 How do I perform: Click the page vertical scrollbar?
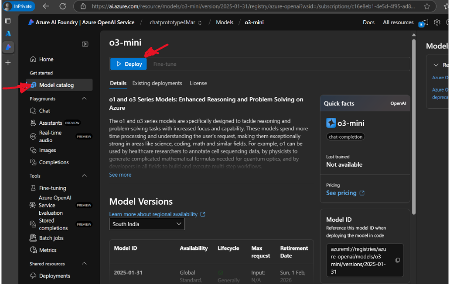(414, 126)
